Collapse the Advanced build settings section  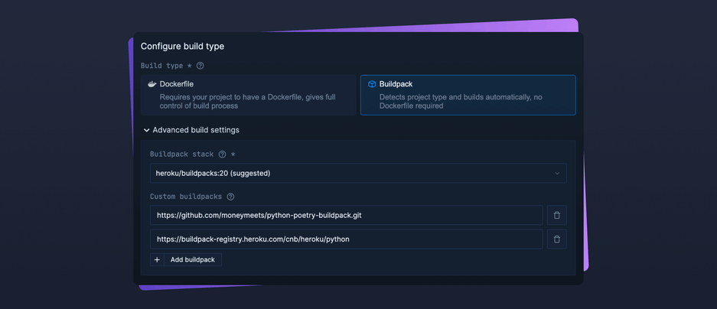tap(191, 130)
